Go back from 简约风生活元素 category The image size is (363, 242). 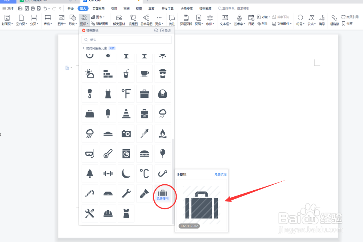point(83,48)
